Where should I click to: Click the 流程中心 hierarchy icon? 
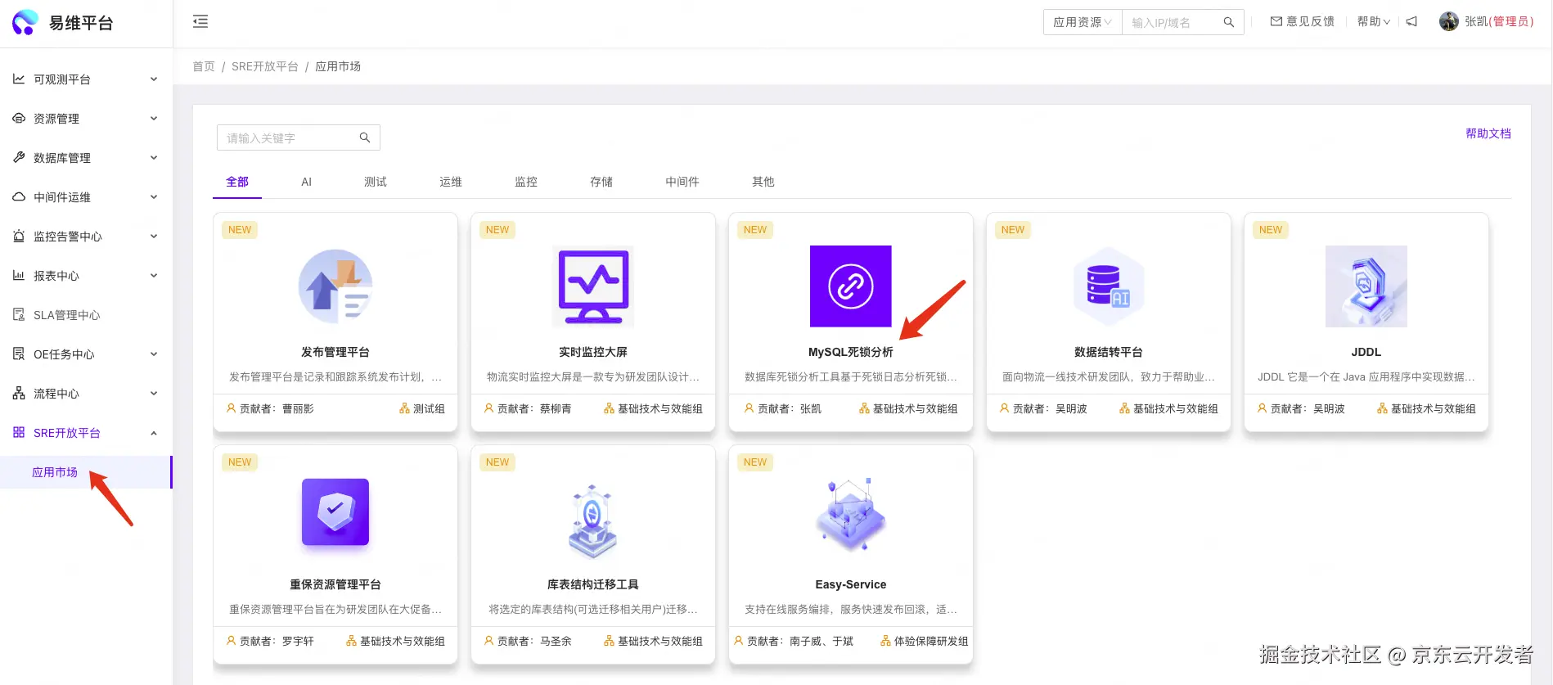tap(19, 393)
